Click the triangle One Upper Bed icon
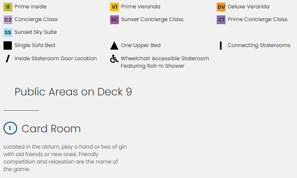The width and height of the screenshot is (297, 178). 114,45
